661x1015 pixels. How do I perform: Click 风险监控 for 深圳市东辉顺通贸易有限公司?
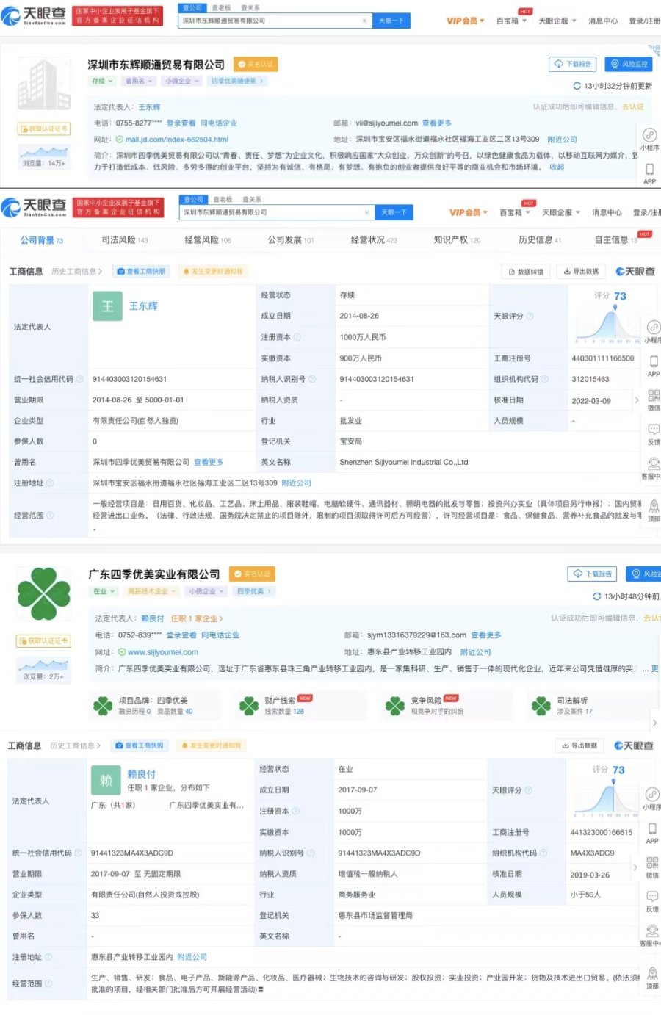(629, 65)
